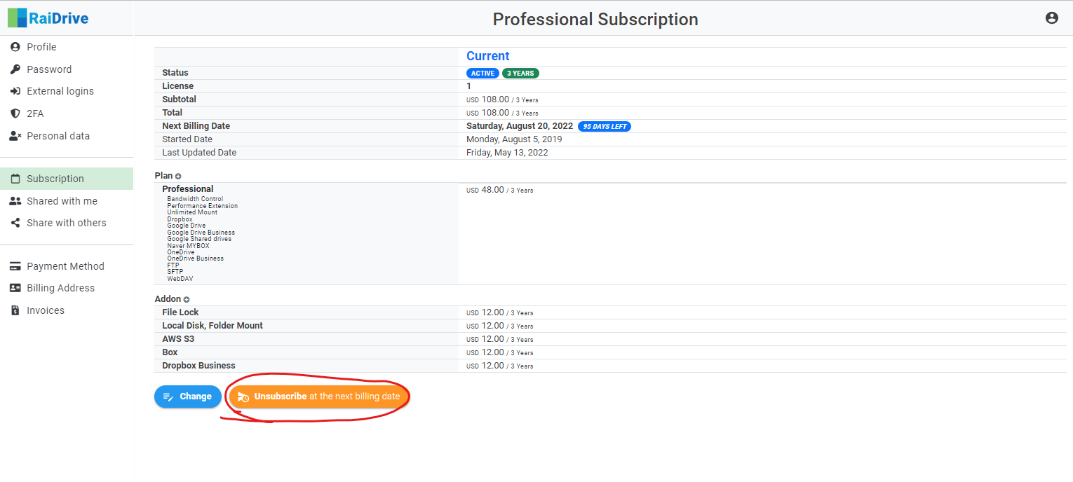Click the Current column heading
Screen dimensions: 1073x482
click(x=488, y=56)
